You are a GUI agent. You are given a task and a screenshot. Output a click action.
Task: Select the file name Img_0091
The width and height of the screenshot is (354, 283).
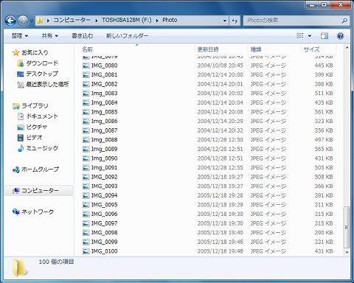105,168
